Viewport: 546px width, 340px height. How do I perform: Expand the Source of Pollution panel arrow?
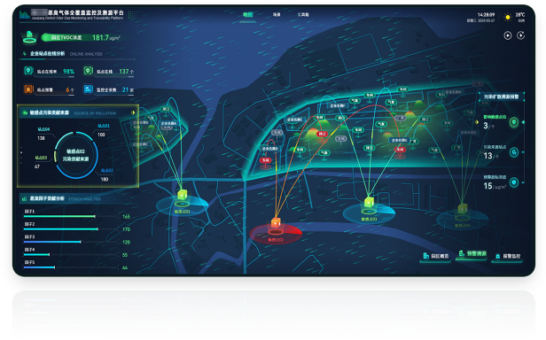pos(133,112)
